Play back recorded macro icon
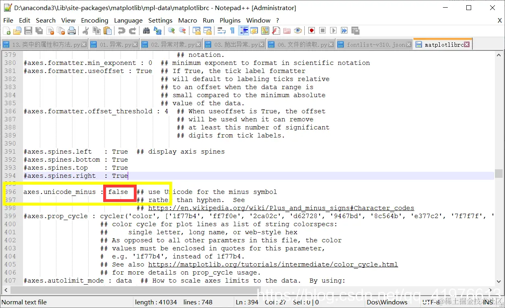The width and height of the screenshot is (505, 308). [333, 31]
